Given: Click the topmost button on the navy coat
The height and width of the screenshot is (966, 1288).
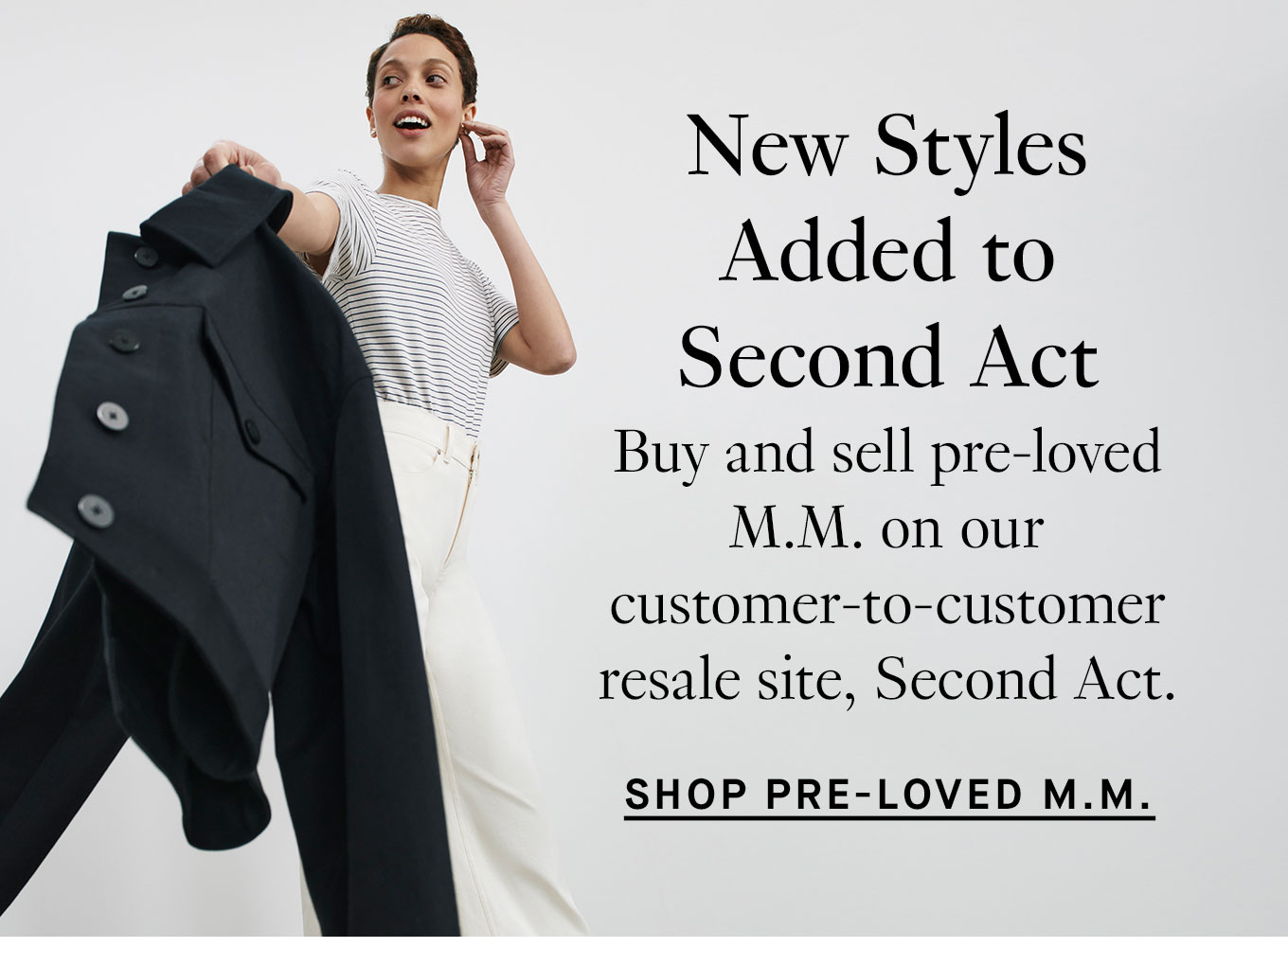Looking at the screenshot, I should 145,255.
